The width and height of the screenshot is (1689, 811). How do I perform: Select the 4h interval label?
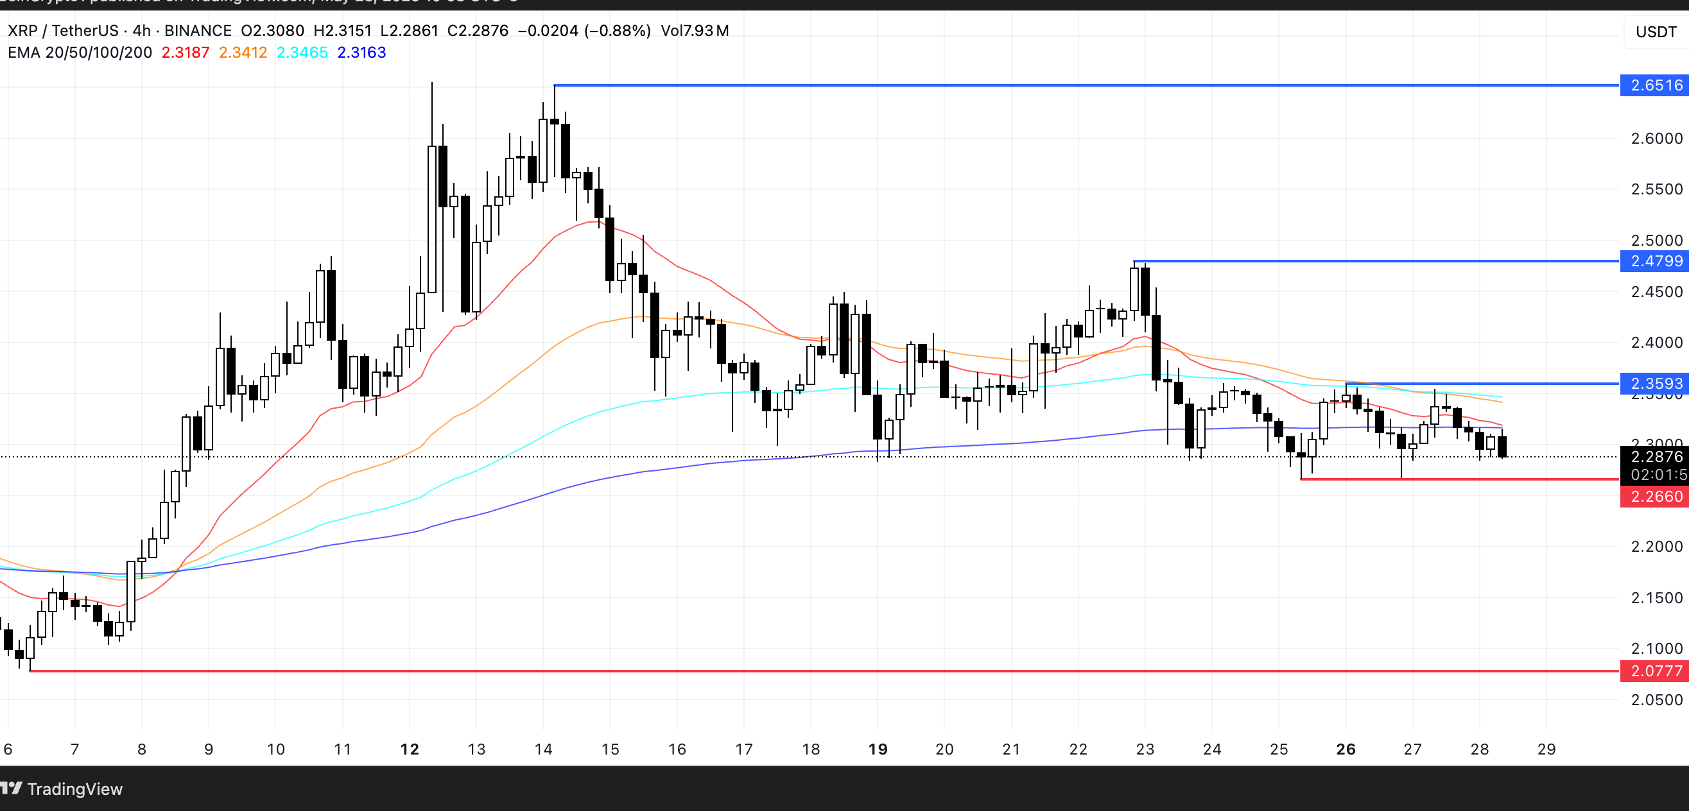142,31
